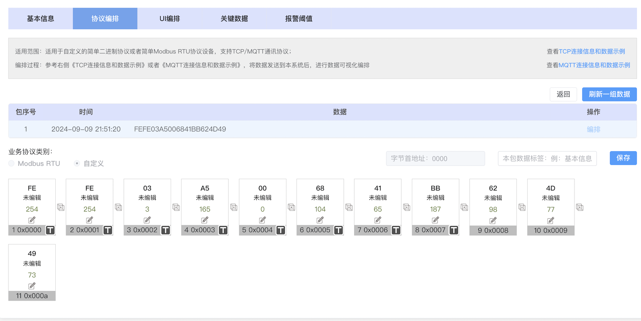Edit the byte 49 card at 0x000a

tap(32, 286)
